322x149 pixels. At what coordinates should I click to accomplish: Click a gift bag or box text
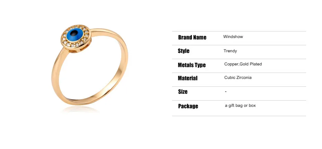click(240, 106)
